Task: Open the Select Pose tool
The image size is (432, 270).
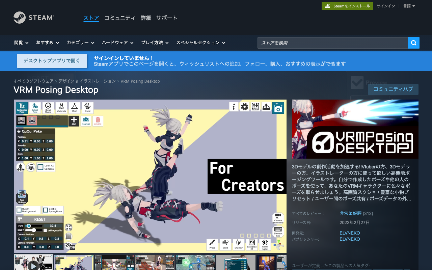Action: pos(35,108)
